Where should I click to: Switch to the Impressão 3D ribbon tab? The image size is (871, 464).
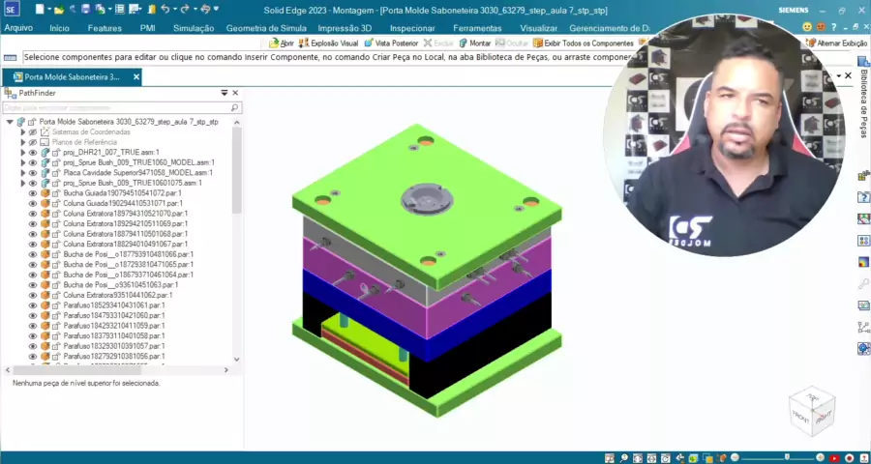pyautogui.click(x=345, y=28)
